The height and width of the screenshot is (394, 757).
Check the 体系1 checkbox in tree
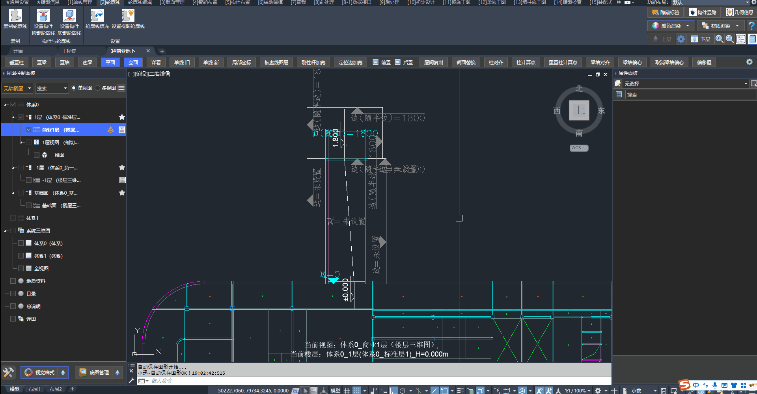[x=13, y=218]
